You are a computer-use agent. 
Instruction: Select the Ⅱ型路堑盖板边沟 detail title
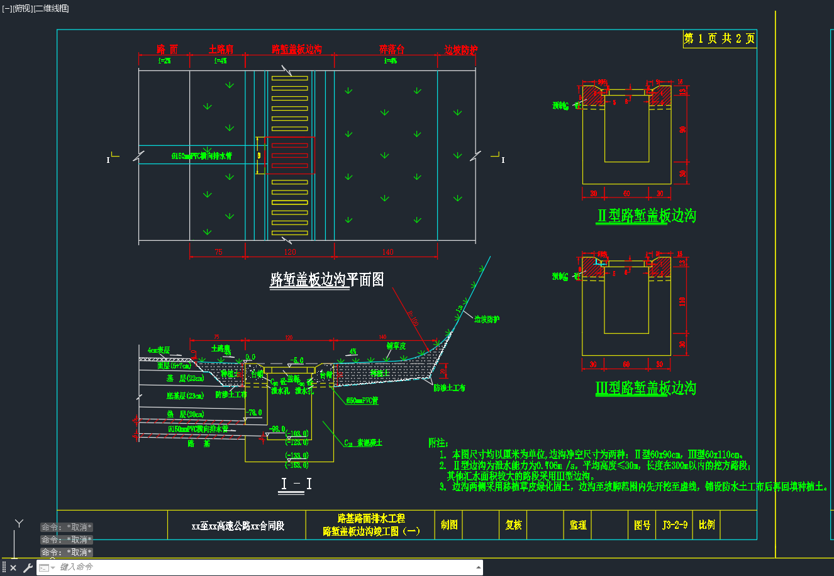(x=646, y=216)
